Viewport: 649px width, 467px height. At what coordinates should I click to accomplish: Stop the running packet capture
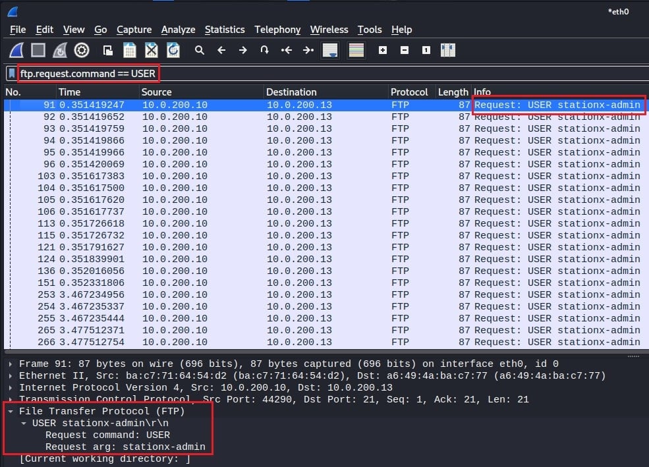click(38, 51)
